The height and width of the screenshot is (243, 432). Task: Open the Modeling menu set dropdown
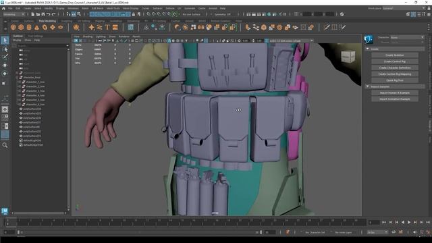click(13, 14)
